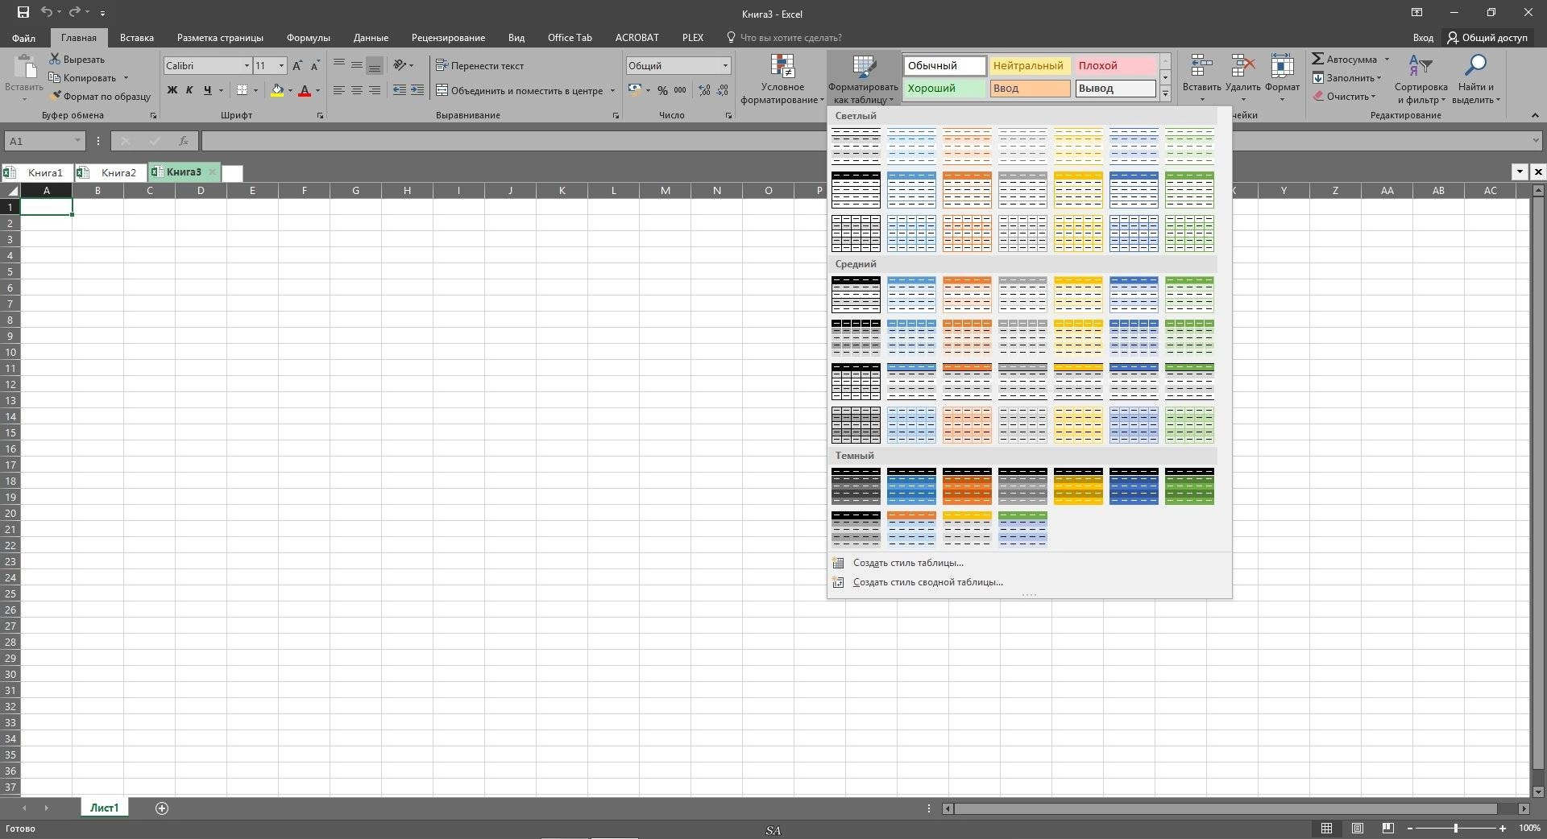Click the increase indent icon

click(417, 90)
